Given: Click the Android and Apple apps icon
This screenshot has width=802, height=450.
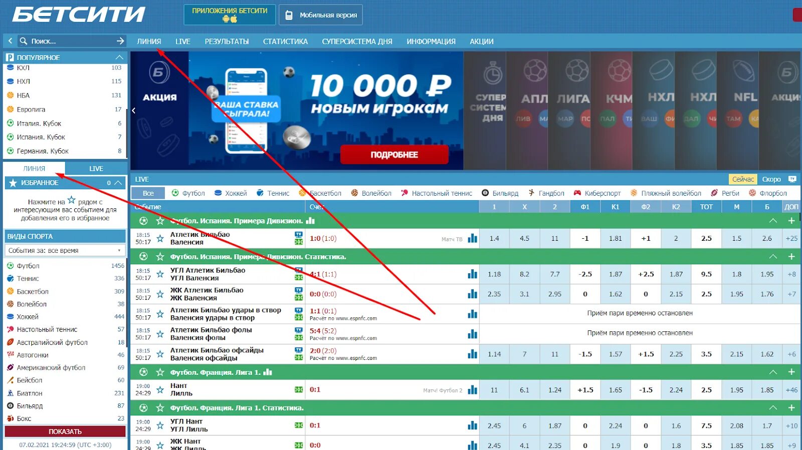Looking at the screenshot, I should [230, 19].
